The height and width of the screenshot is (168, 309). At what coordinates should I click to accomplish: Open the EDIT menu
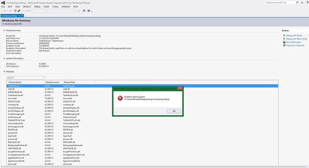coord(10,7)
